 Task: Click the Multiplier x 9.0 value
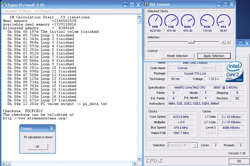(x=181, y=122)
